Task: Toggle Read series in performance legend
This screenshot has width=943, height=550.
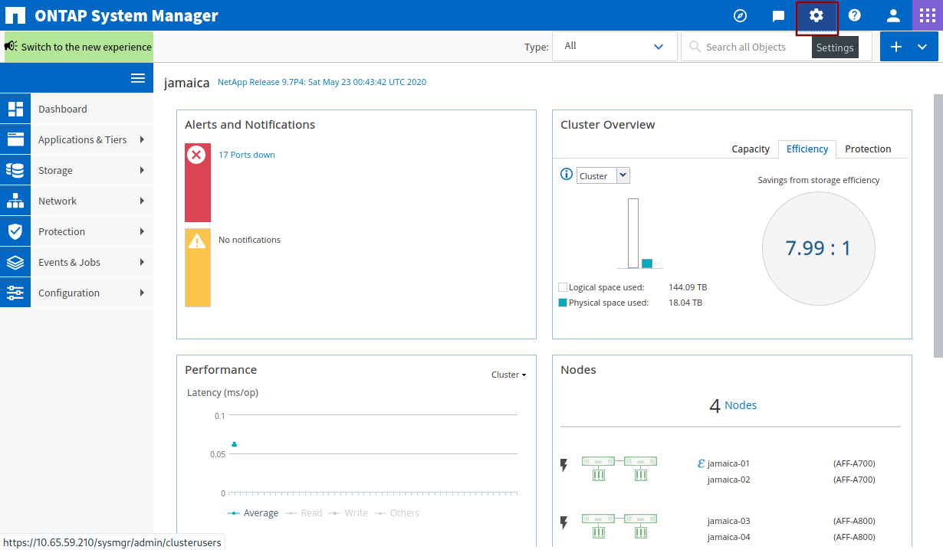Action: (x=304, y=513)
